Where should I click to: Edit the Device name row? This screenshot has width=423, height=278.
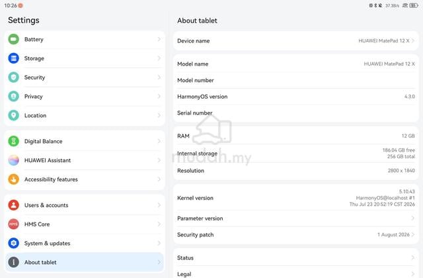tap(296, 41)
